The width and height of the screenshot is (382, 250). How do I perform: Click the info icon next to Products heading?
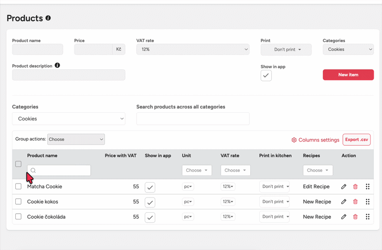tap(48, 18)
